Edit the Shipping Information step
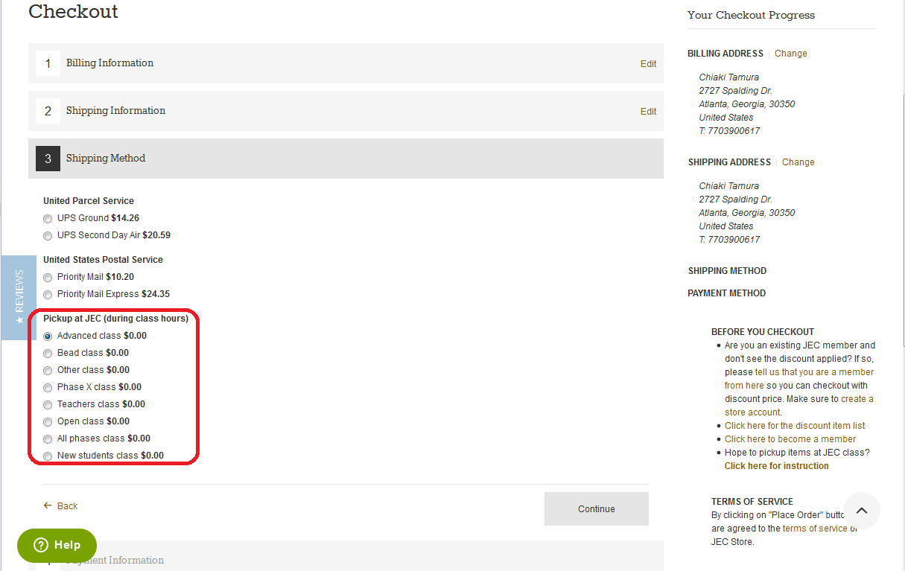Viewport: 905px width, 571px height. click(648, 112)
